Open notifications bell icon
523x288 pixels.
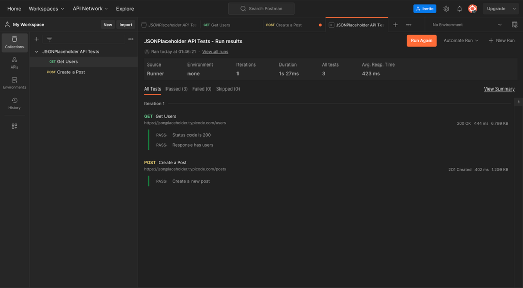[459, 9]
